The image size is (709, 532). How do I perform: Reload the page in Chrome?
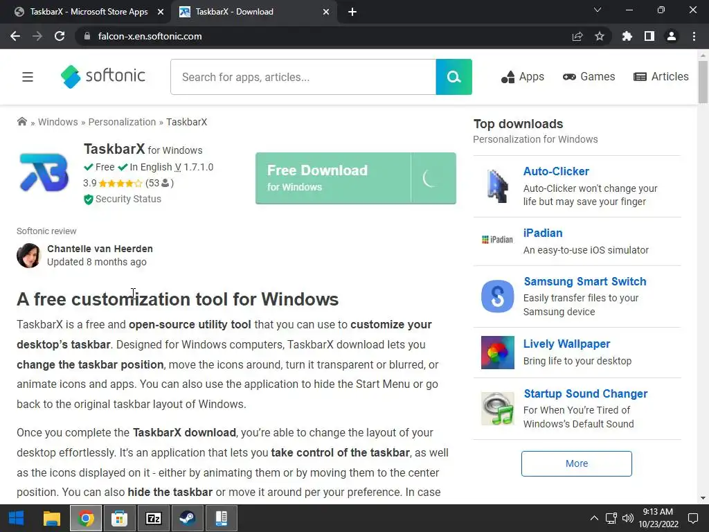(60, 36)
